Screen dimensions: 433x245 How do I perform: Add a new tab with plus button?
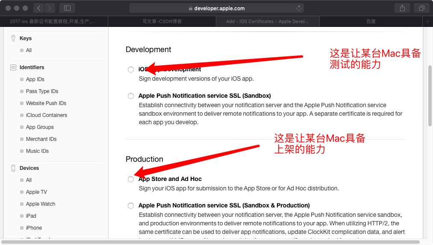[427, 21]
